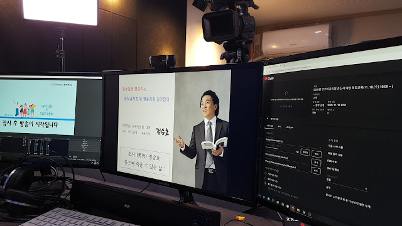Open the purple taskbar app icon

pyautogui.click(x=273, y=200)
